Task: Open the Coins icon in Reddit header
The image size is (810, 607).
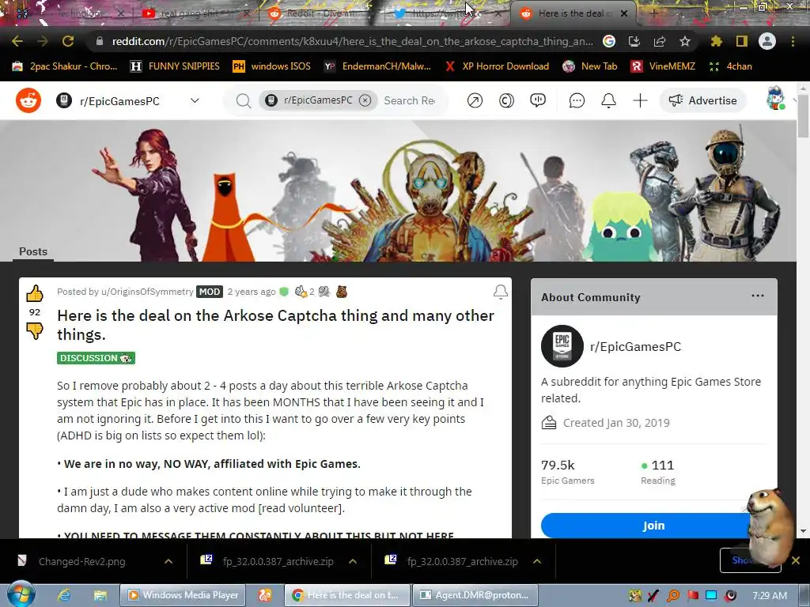Action: click(506, 100)
